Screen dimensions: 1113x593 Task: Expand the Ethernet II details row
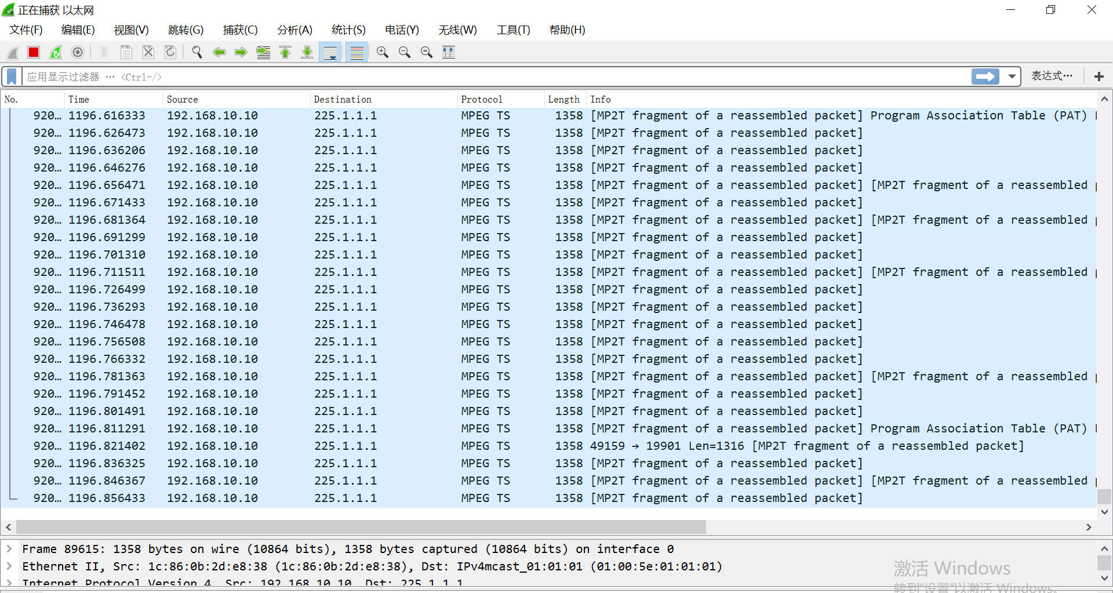coord(9,566)
